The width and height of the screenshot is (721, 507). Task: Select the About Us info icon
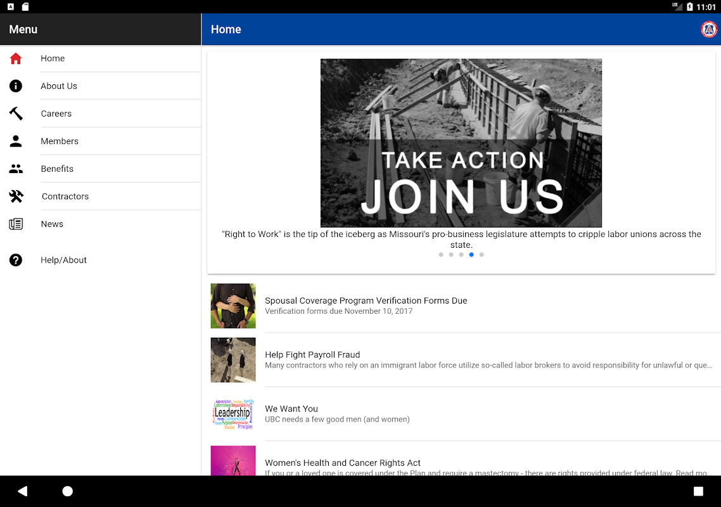(x=16, y=86)
